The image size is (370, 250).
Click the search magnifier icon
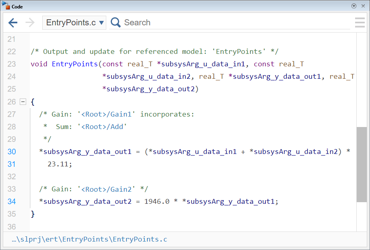pos(115,22)
